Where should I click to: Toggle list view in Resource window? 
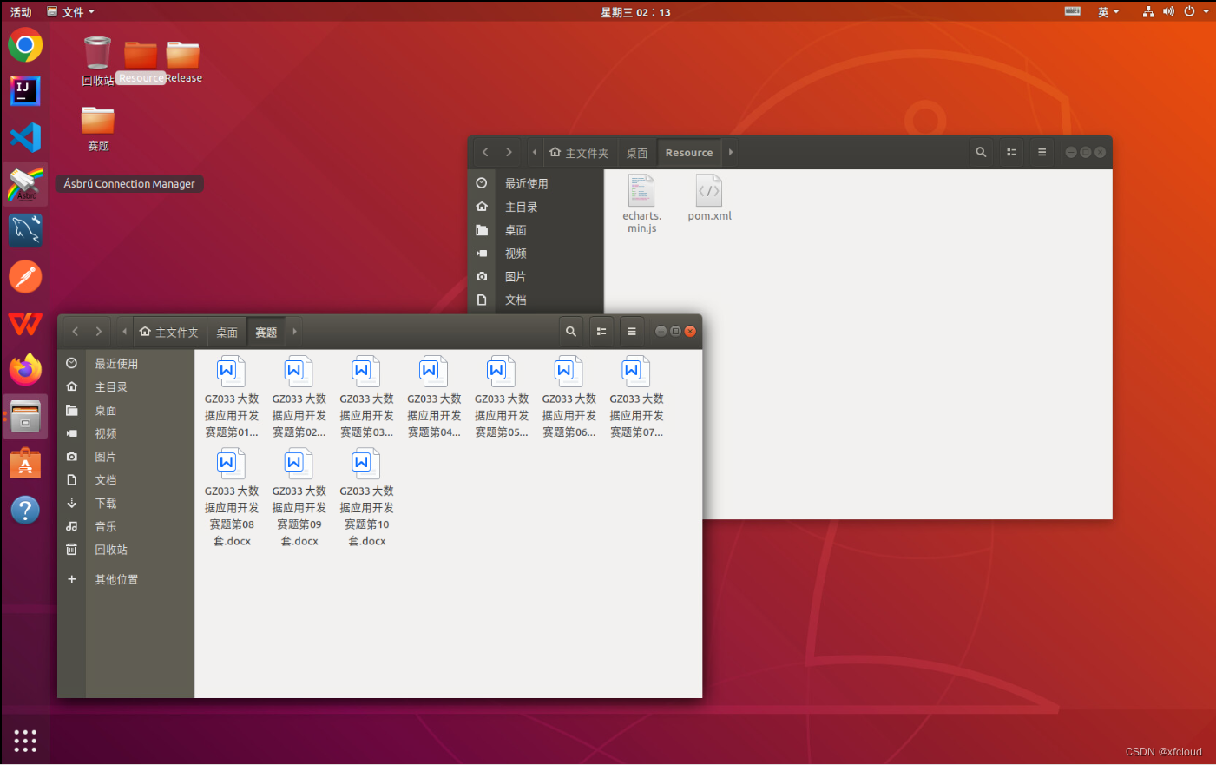tap(1011, 152)
